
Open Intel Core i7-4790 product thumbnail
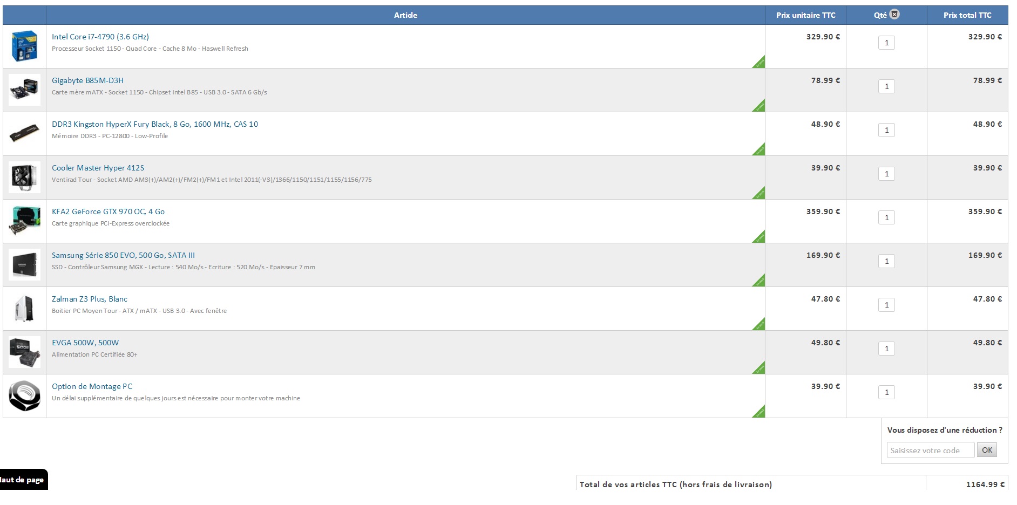[24, 46]
